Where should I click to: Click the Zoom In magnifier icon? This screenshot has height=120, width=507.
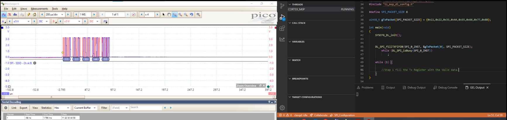pos(180,15)
